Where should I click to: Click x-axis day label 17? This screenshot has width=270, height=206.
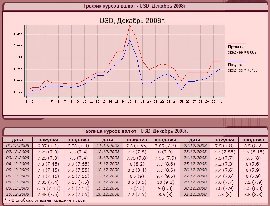pos(130,102)
